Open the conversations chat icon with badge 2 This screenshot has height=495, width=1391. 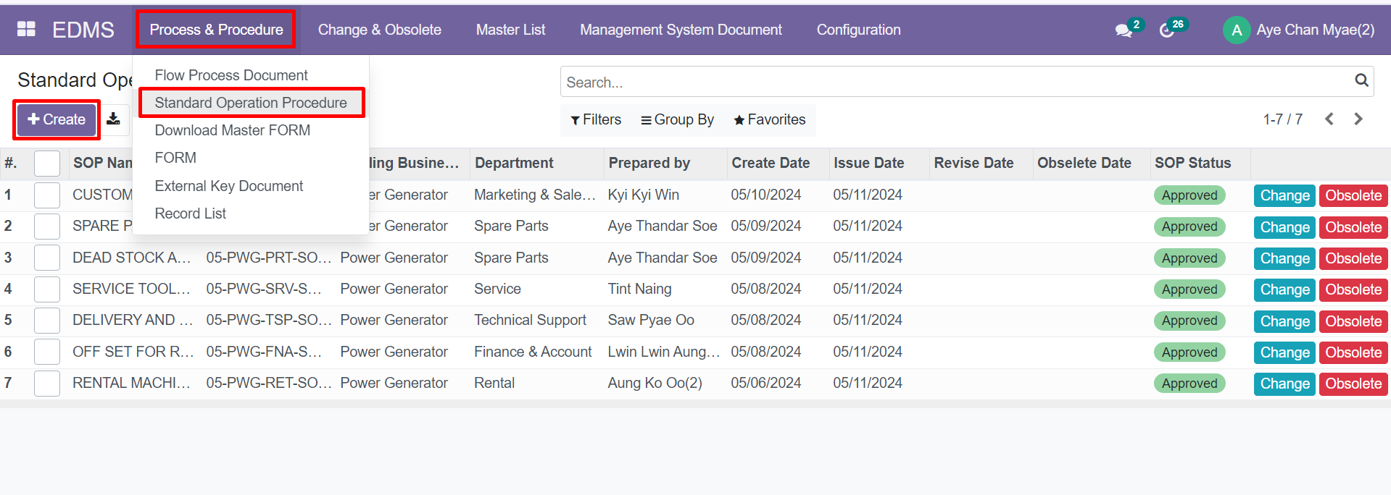click(x=1124, y=30)
